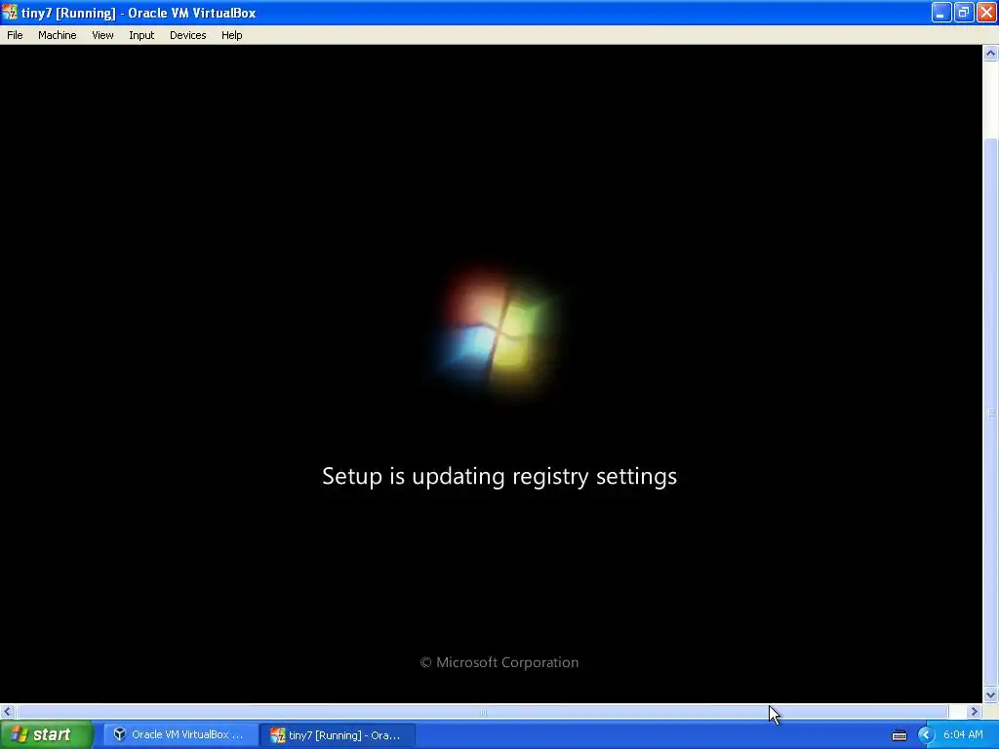
Task: Open the Input menu
Action: point(141,35)
